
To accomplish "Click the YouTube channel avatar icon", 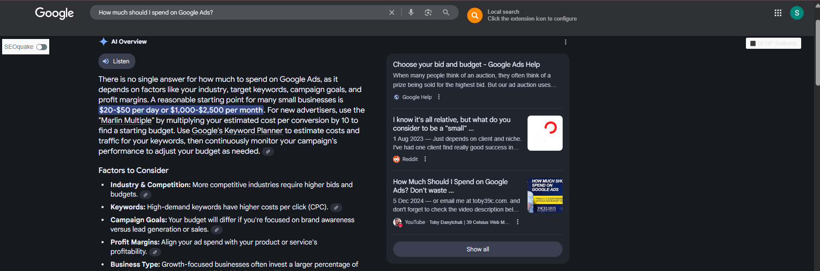I will [397, 222].
